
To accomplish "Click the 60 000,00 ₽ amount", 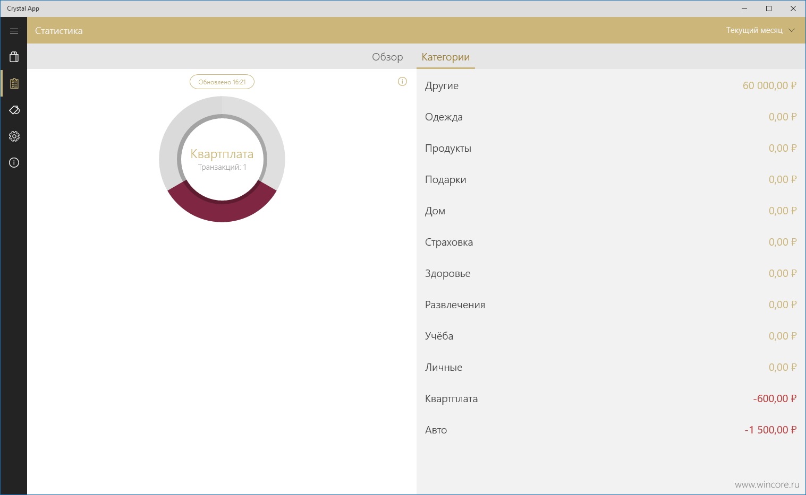I will [x=769, y=85].
